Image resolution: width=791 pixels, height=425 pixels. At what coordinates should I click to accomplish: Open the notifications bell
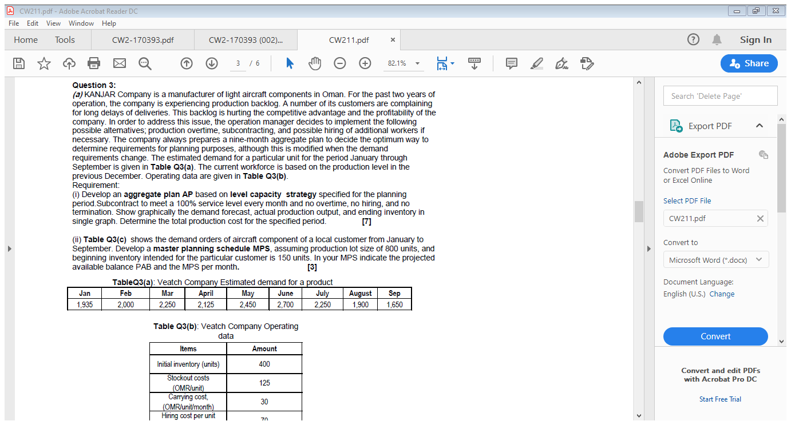pos(717,39)
